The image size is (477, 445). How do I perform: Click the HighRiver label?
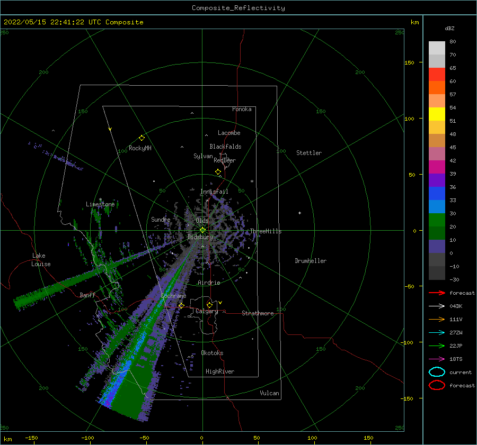click(x=220, y=371)
